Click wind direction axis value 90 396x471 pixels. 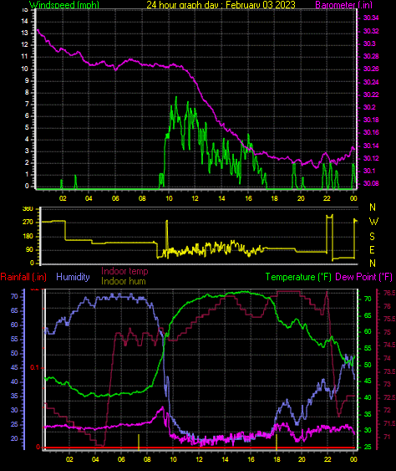(x=29, y=250)
